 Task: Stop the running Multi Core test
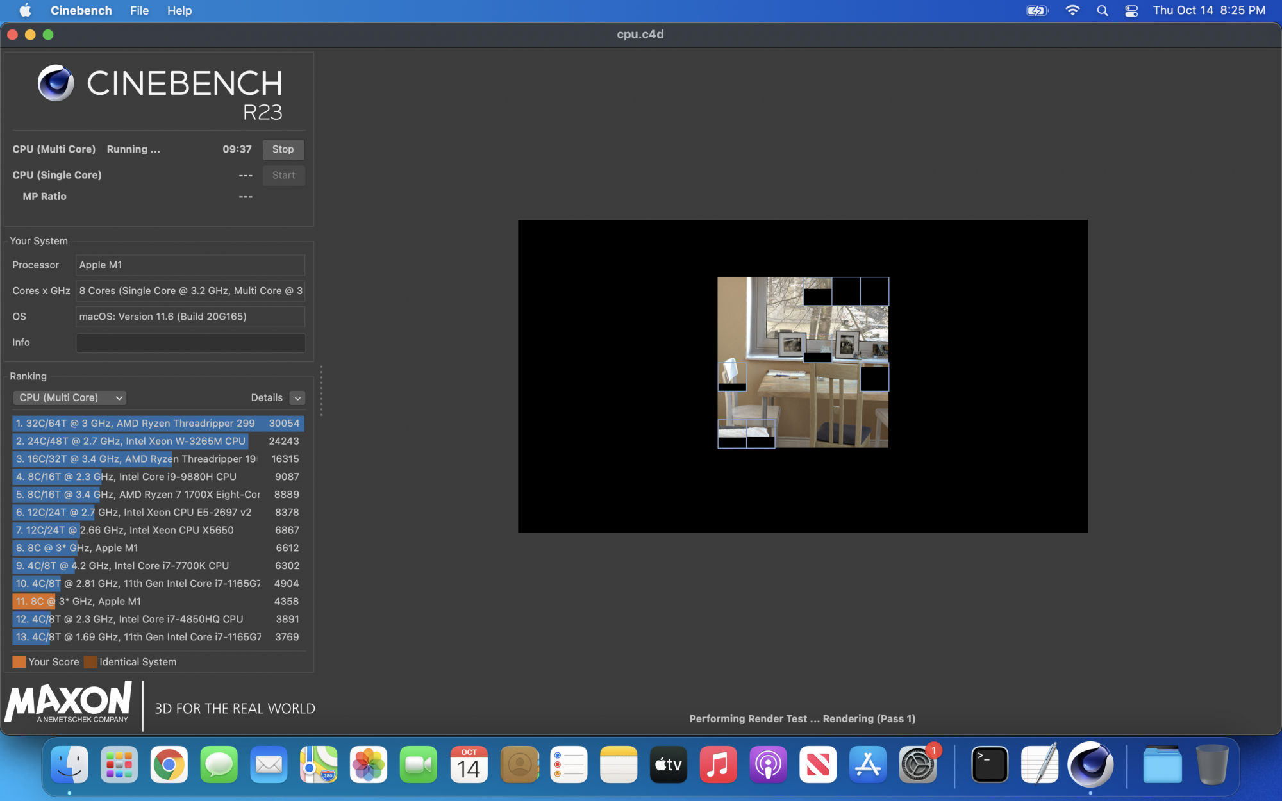click(283, 149)
